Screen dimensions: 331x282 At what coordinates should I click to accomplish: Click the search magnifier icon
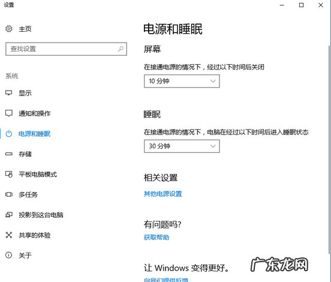(121, 49)
